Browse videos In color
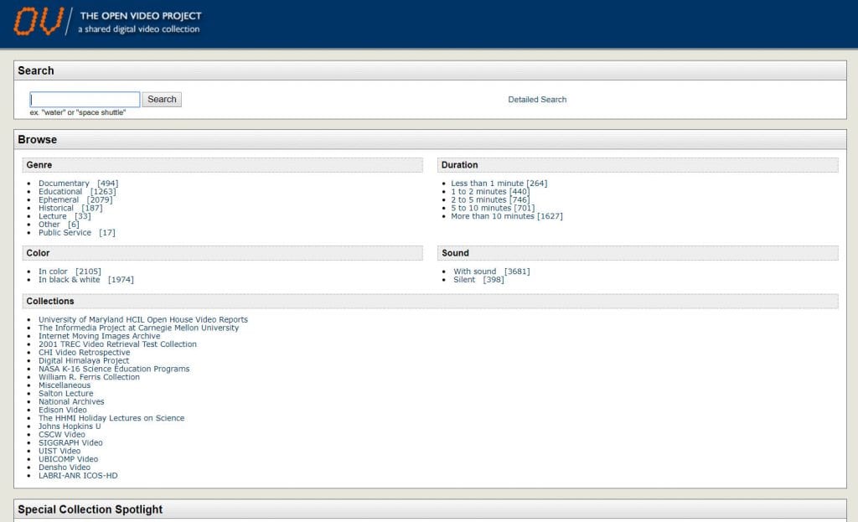The width and height of the screenshot is (858, 522). pos(53,271)
